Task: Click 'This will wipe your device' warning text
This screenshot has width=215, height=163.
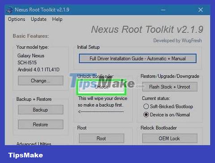Action: (103, 98)
